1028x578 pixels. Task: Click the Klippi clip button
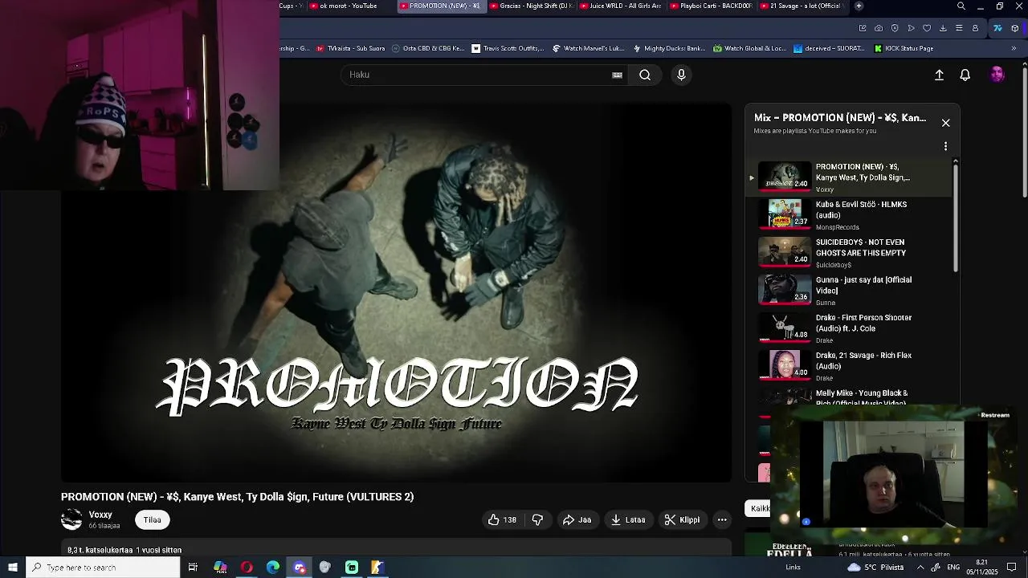682,519
